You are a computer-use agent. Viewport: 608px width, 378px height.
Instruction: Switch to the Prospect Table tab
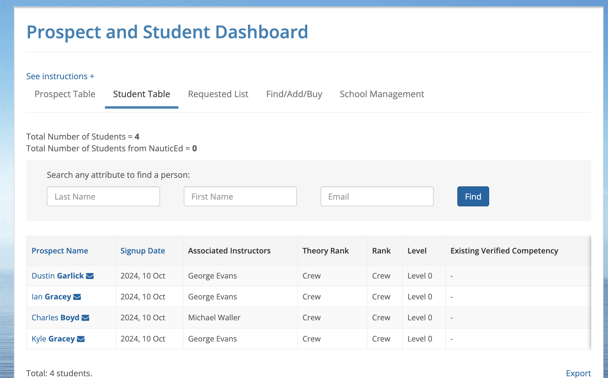click(x=65, y=94)
